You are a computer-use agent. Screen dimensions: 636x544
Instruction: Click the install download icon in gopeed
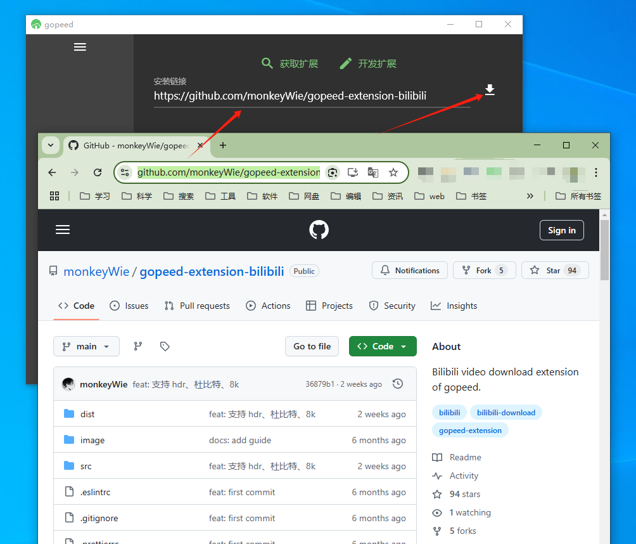click(x=490, y=90)
